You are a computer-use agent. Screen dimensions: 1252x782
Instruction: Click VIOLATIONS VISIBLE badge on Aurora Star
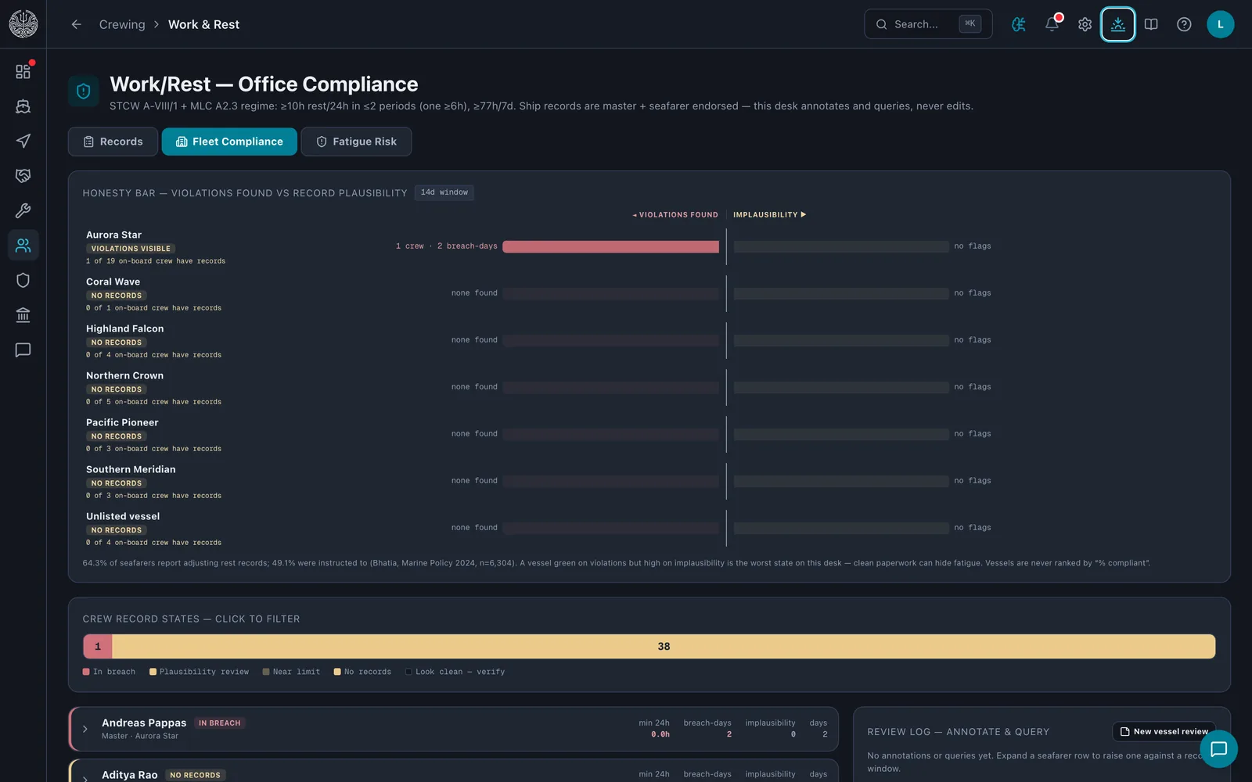tap(131, 249)
